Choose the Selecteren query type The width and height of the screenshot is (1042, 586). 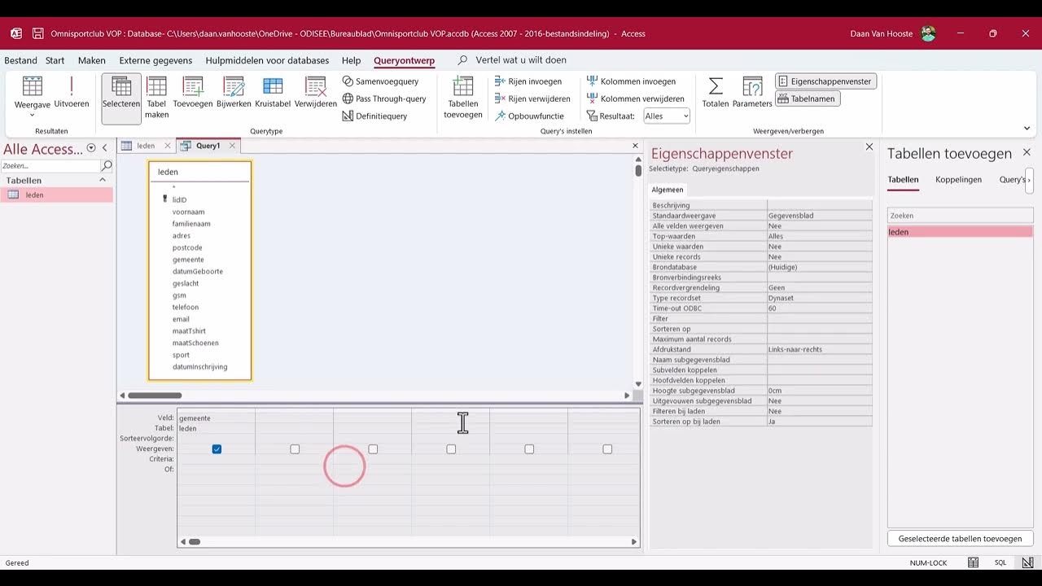(x=121, y=98)
